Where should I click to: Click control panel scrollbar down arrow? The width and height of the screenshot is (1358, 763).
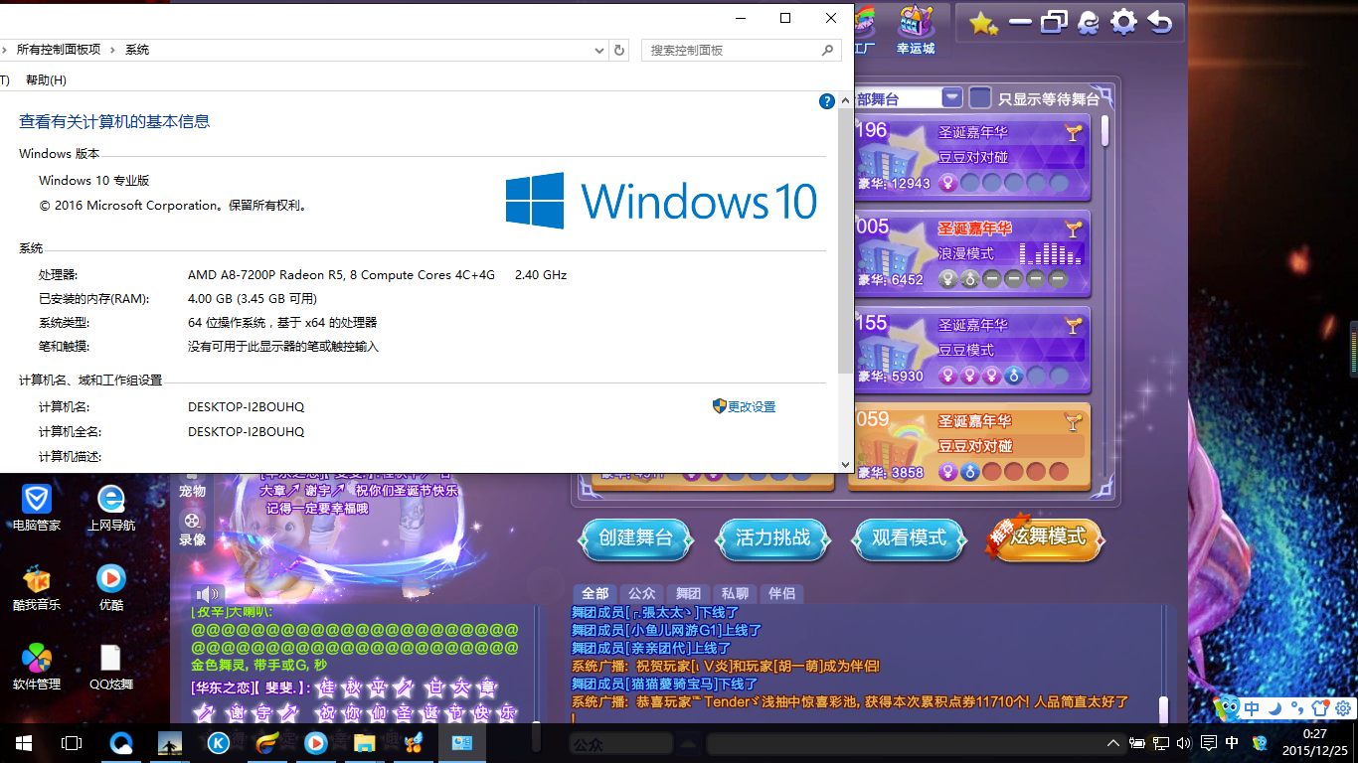pyautogui.click(x=845, y=464)
